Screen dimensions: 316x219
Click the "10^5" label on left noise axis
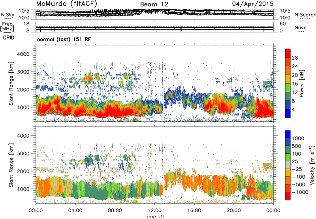(x=24, y=11)
